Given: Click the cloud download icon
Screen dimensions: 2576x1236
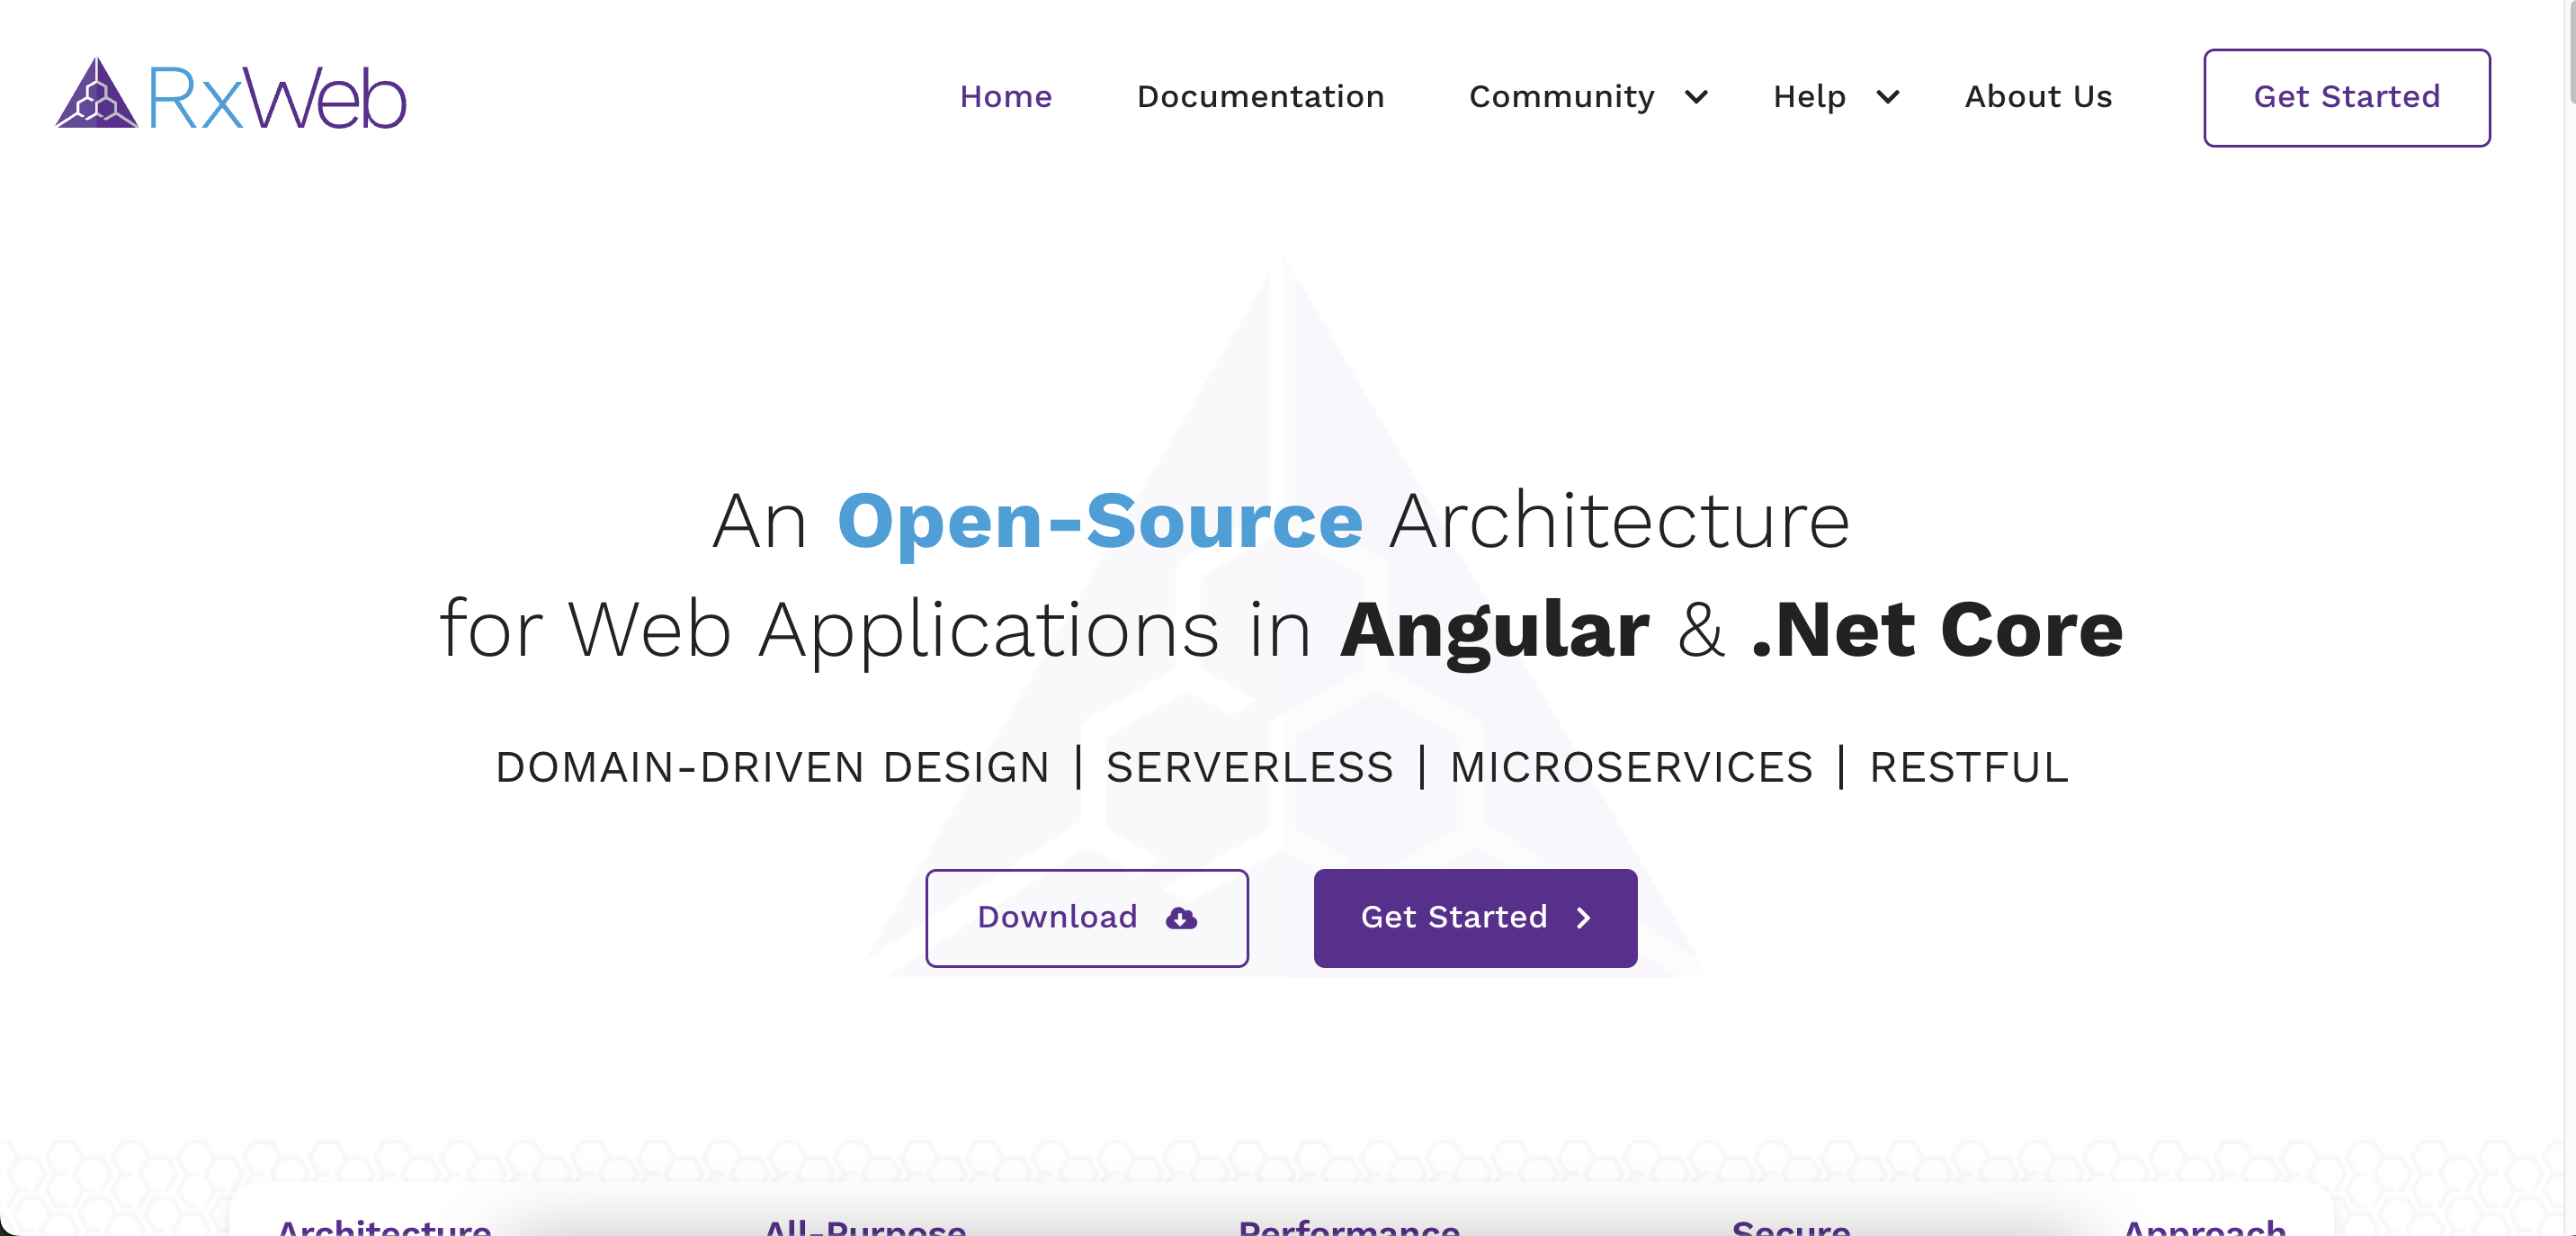Looking at the screenshot, I should tap(1181, 918).
